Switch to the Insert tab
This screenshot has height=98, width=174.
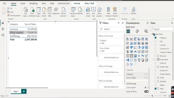23,4
